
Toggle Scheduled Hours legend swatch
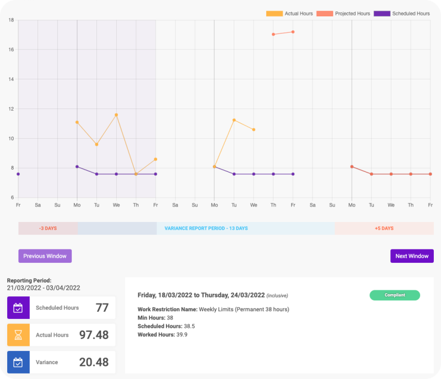[x=382, y=13]
